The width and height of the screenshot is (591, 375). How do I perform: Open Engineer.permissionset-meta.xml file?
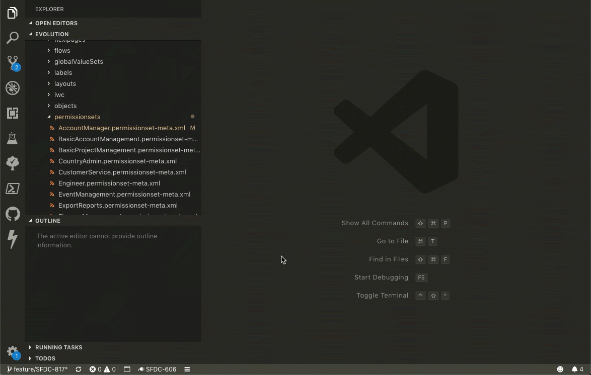(113, 183)
